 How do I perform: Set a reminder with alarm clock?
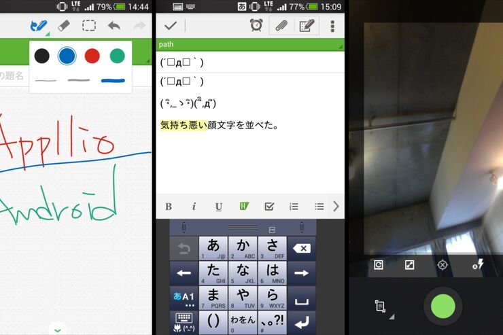[256, 25]
